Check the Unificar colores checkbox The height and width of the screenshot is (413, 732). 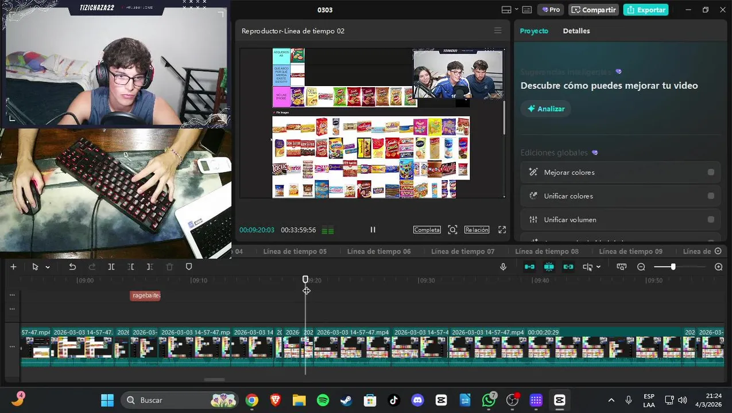pos(711,196)
